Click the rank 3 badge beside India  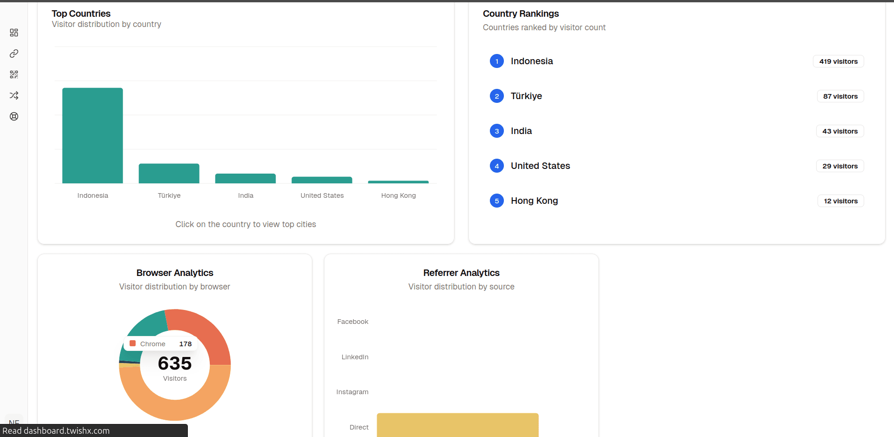coord(497,131)
